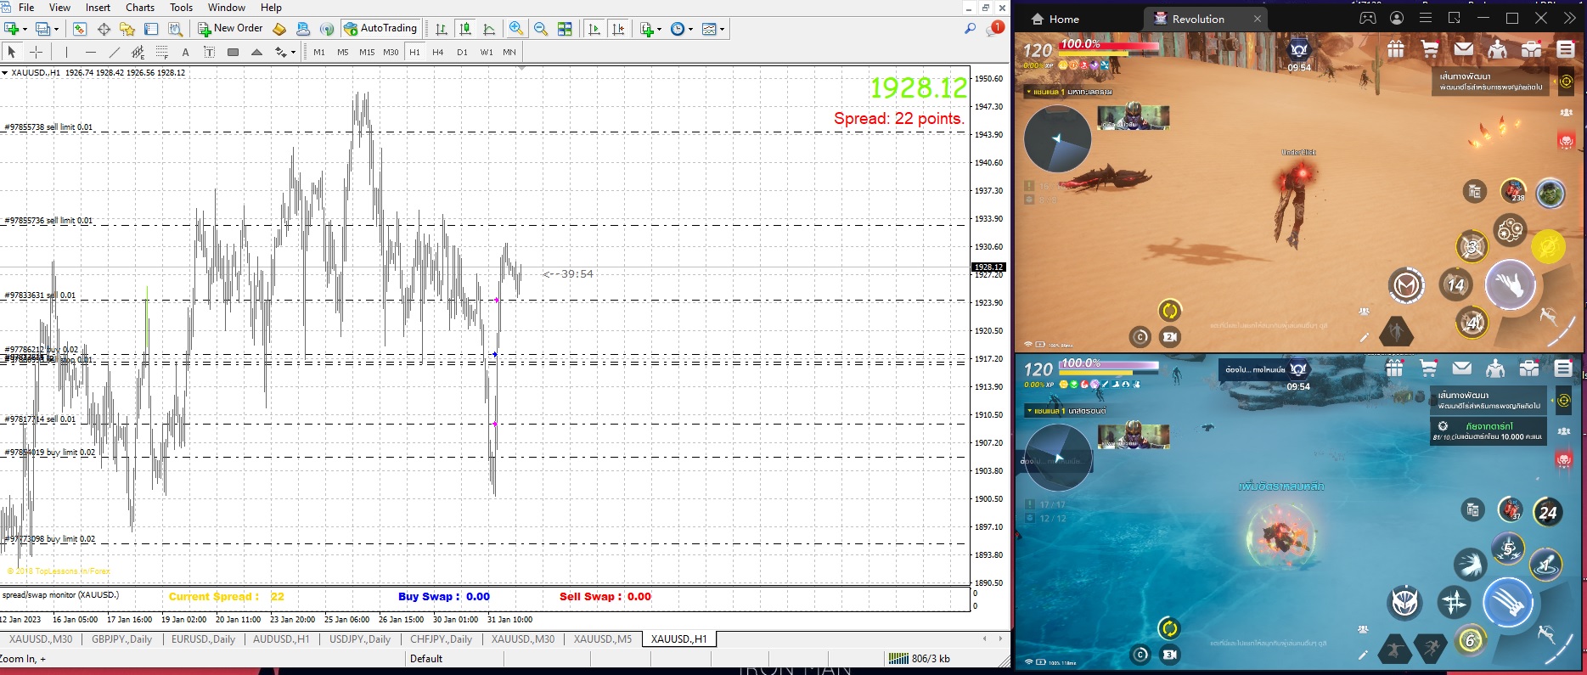This screenshot has width=1587, height=675.
Task: Open the File menu
Action: [x=26, y=7]
